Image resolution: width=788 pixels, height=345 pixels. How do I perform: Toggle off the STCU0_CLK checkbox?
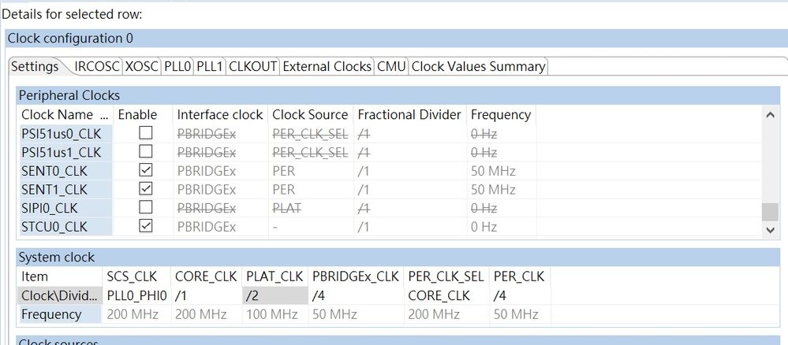pyautogui.click(x=145, y=227)
